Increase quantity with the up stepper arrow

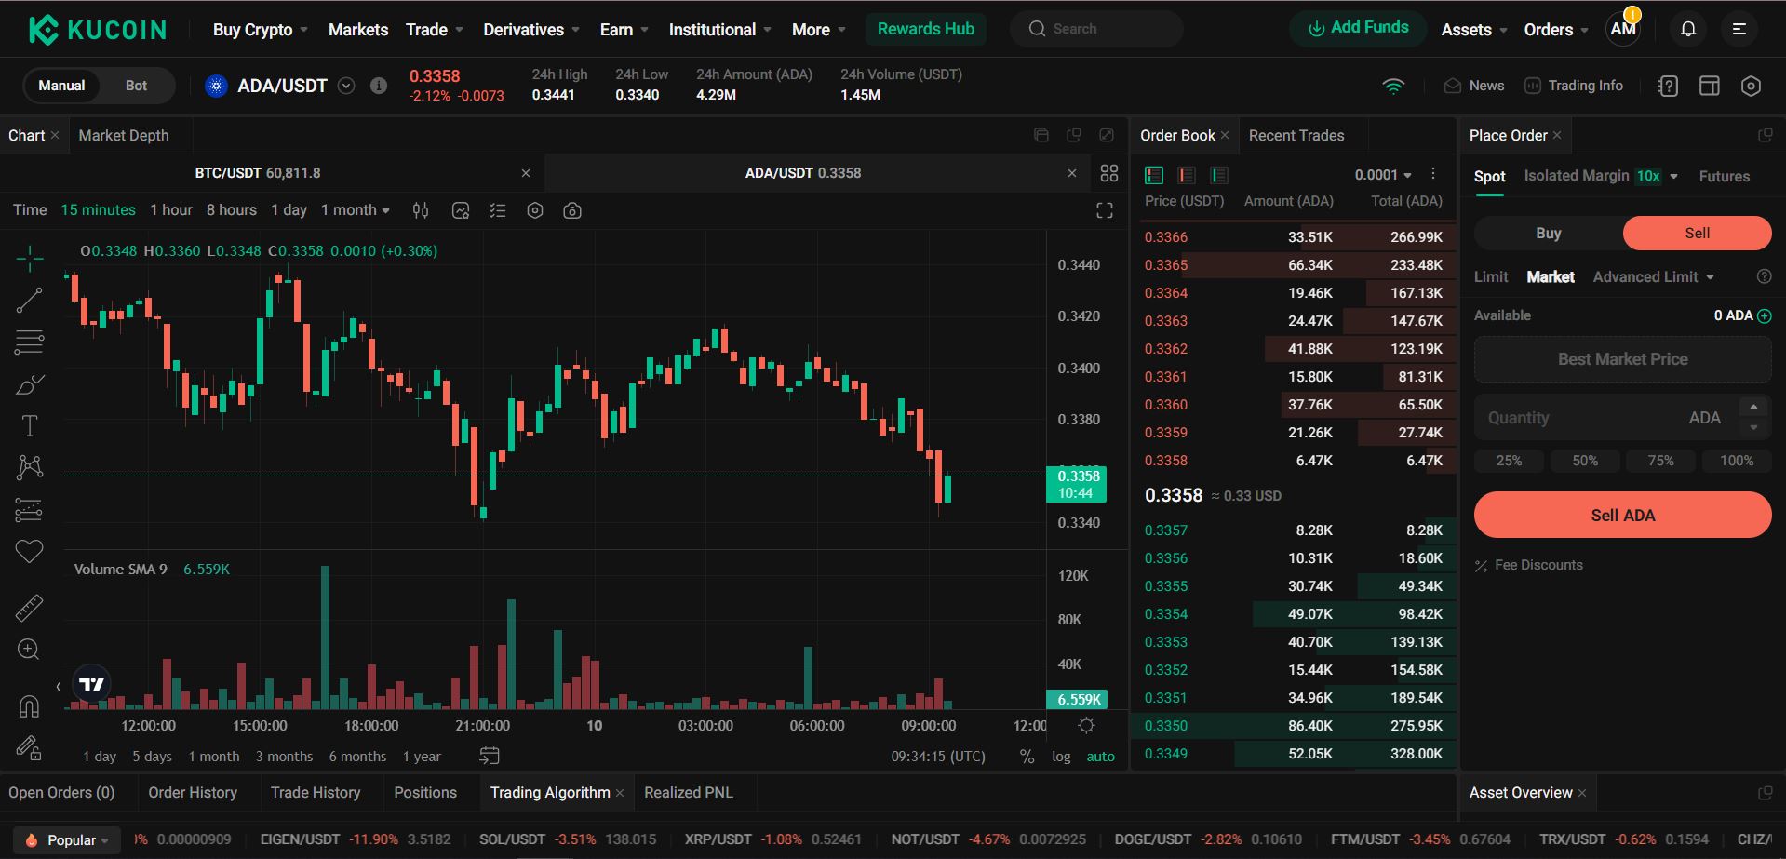coord(1753,408)
